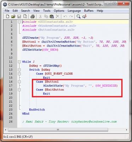The image size is (132, 142).
Task: Click the title bar file path text
Action: click(x=56, y=5)
